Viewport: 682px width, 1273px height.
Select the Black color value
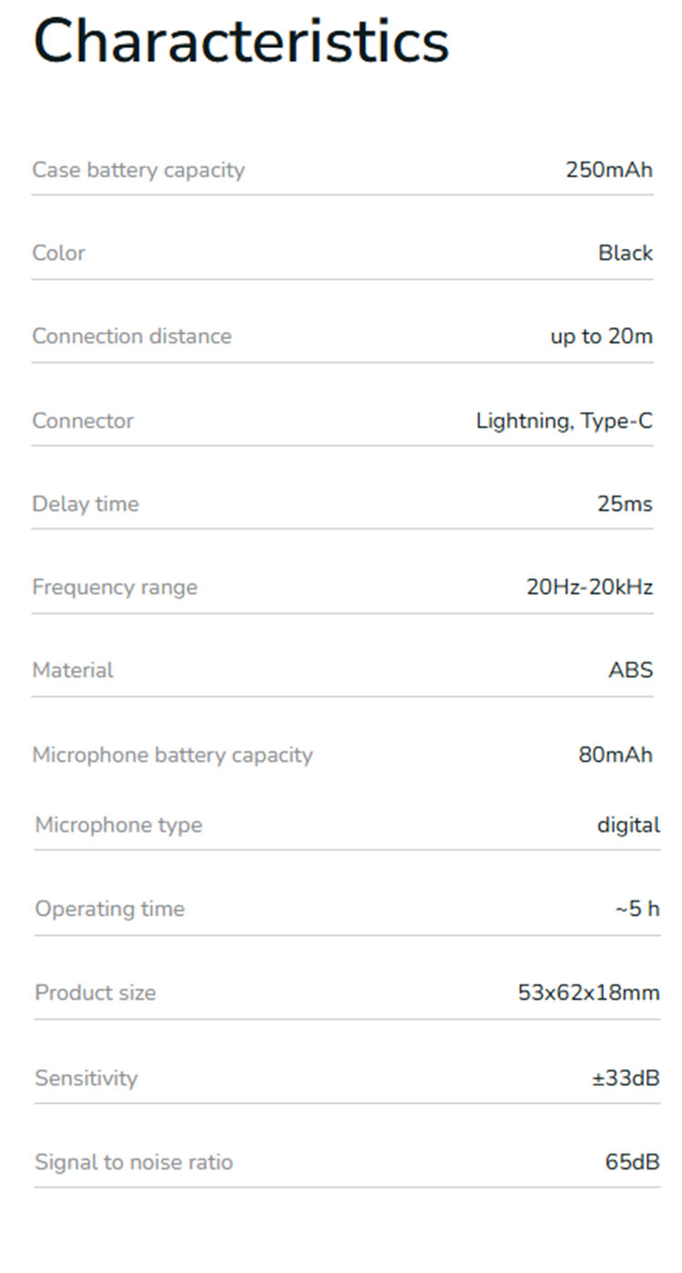pos(625,253)
